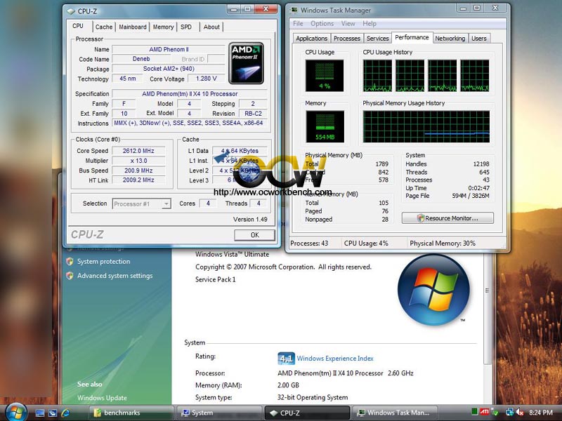The image size is (562, 421).
Task: Select CPU-Z taskbar button
Action: [307, 413]
